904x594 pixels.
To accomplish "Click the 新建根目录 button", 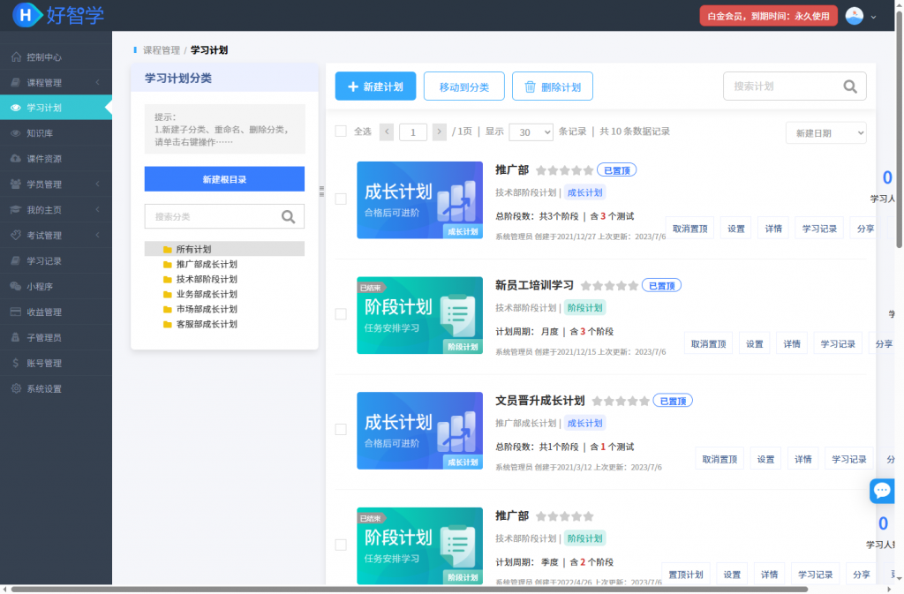I will tap(224, 179).
